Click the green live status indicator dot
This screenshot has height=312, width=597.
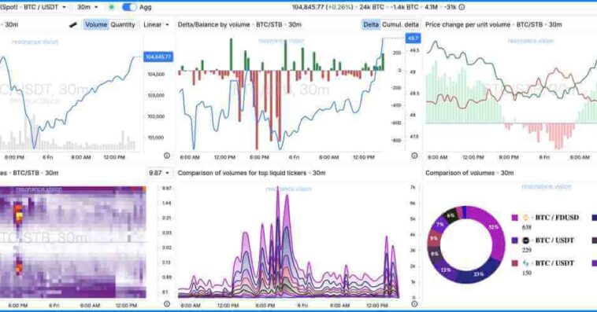[111, 7]
